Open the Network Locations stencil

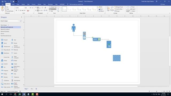pyautogui.click(x=5, y=29)
